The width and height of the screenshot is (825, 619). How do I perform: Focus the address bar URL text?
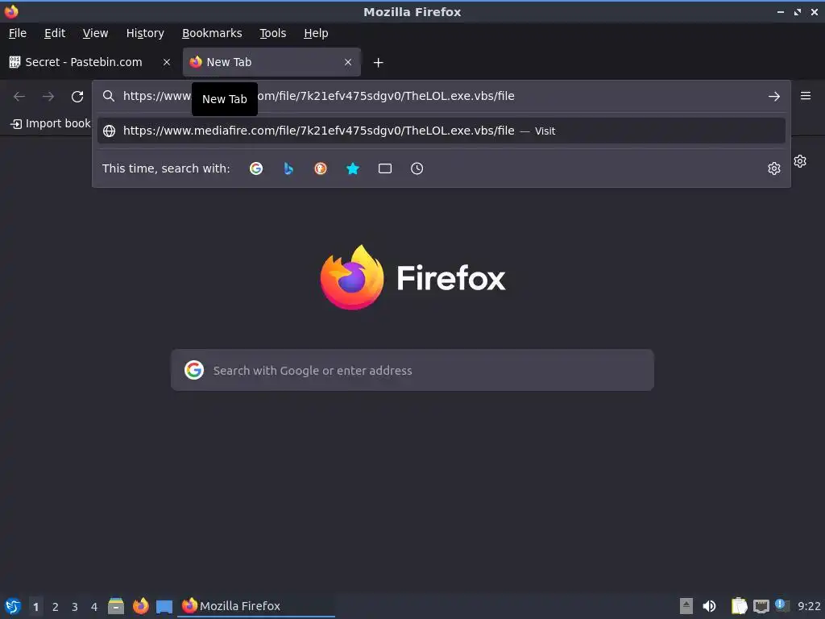click(318, 96)
